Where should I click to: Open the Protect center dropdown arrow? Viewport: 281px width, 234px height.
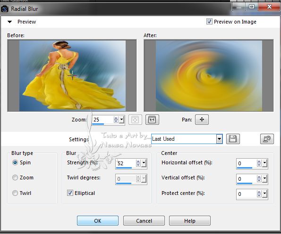point(264,194)
